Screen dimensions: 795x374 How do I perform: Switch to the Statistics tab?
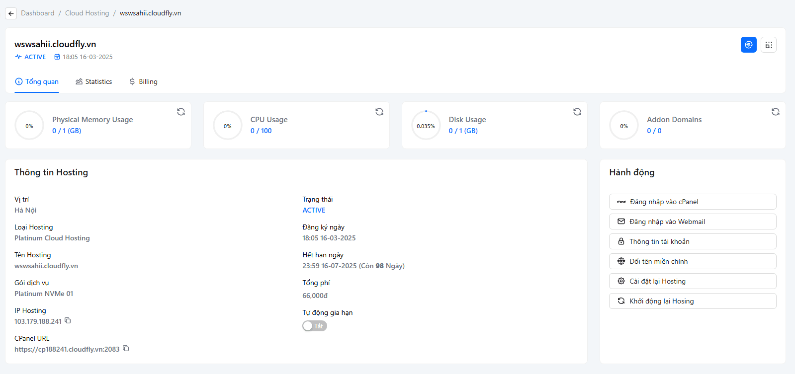coord(93,81)
